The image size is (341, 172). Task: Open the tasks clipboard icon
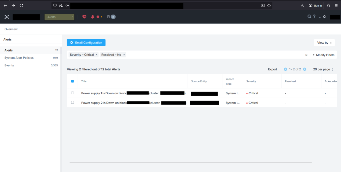(108, 17)
